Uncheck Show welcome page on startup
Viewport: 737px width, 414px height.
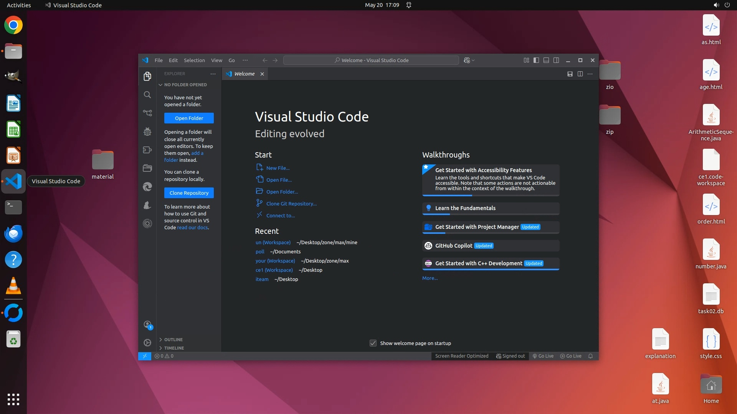coord(373,343)
